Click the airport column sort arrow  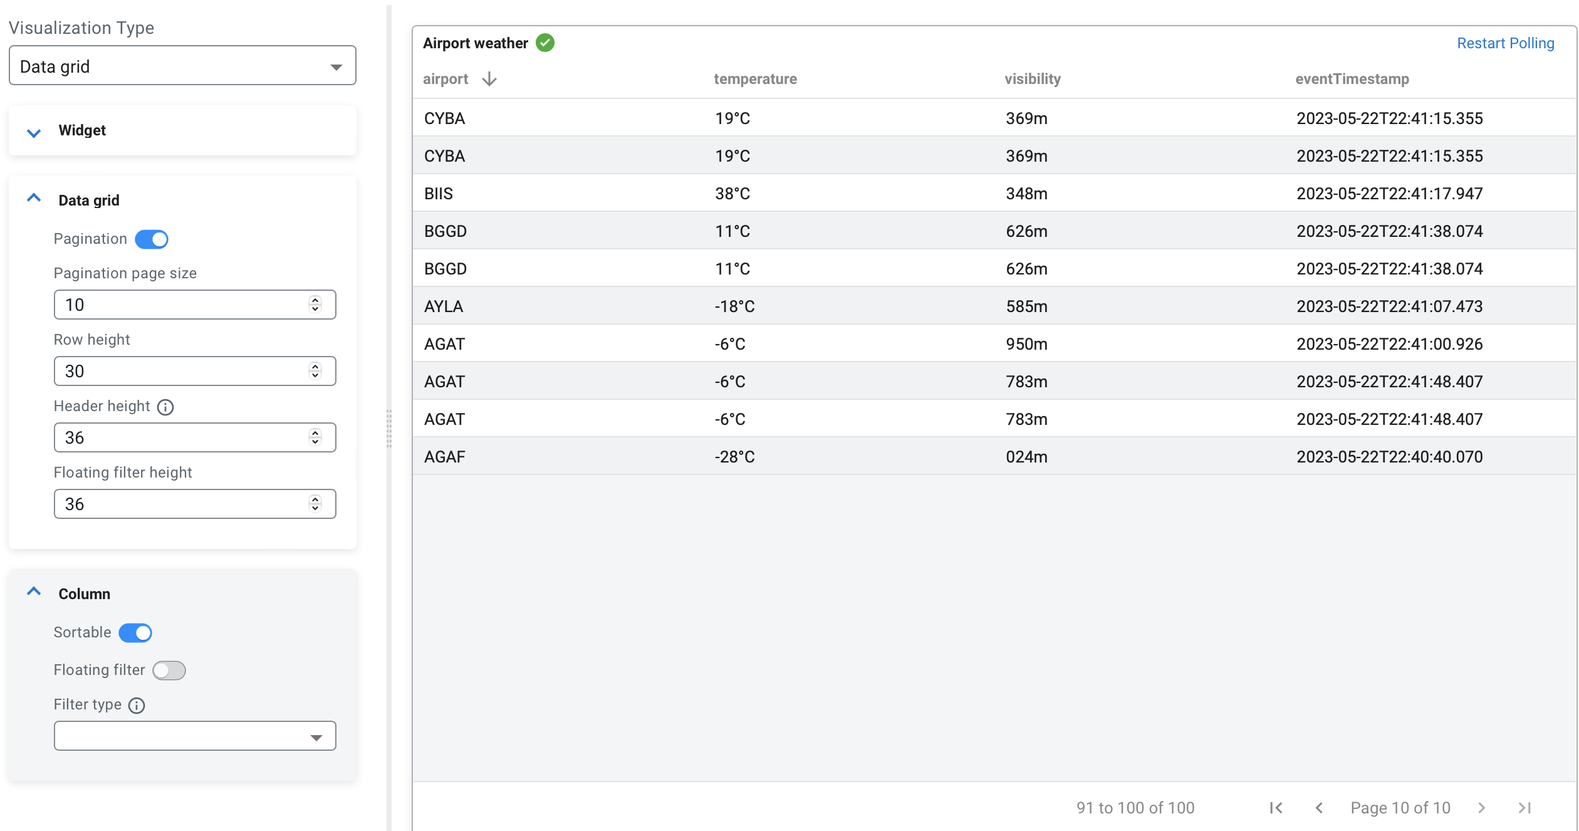[x=489, y=79]
